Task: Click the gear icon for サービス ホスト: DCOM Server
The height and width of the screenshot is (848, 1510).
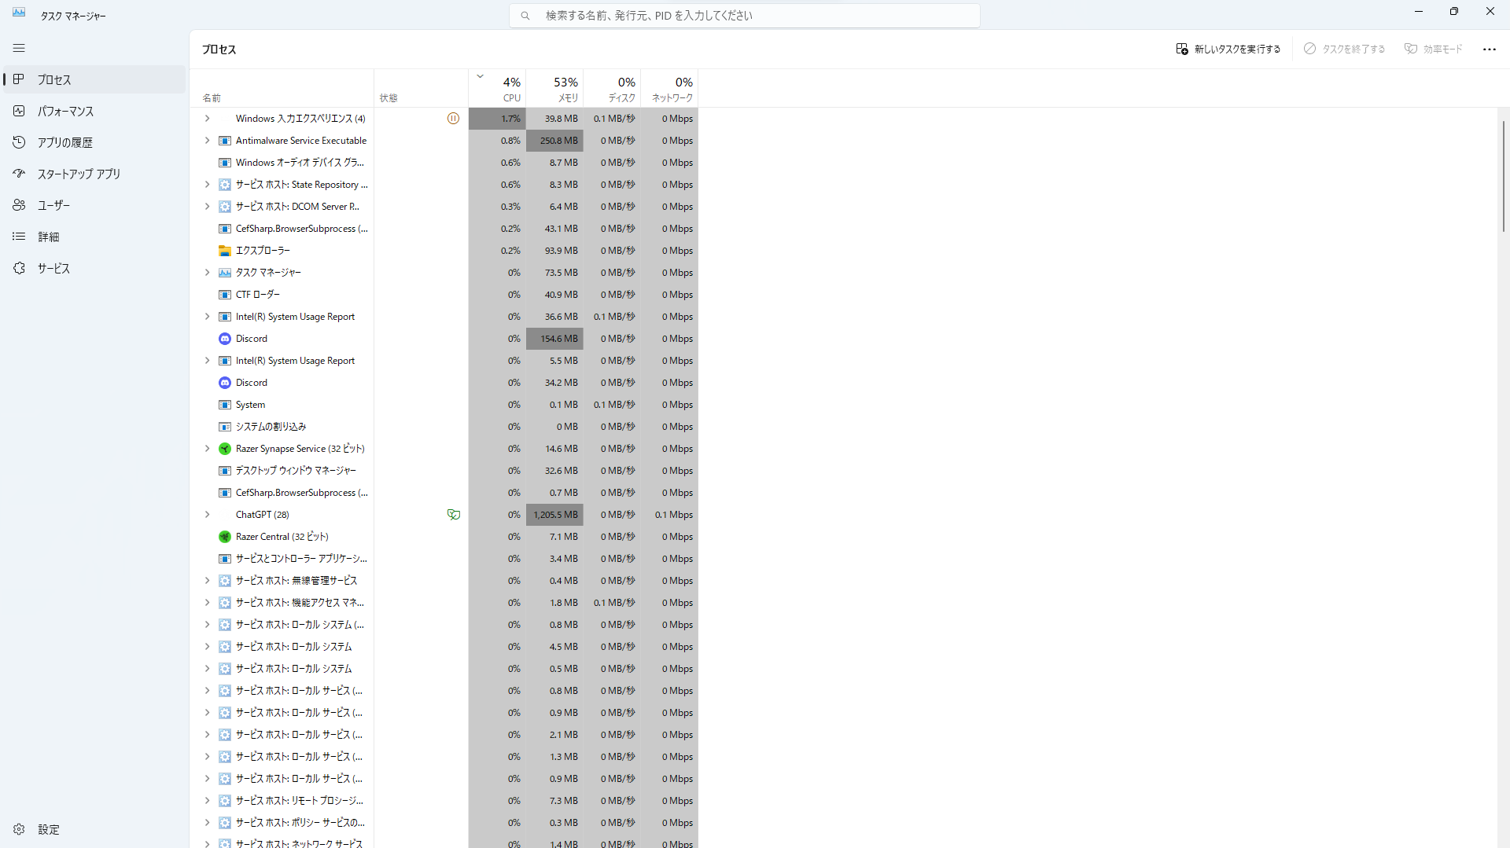Action: coord(225,207)
